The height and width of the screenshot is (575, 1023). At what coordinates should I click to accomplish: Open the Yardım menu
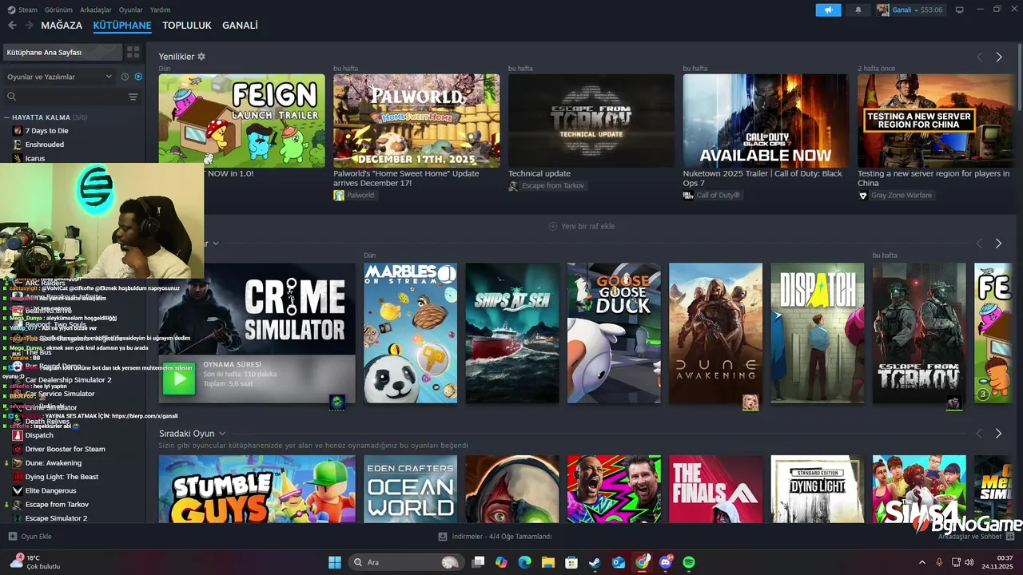pos(161,10)
